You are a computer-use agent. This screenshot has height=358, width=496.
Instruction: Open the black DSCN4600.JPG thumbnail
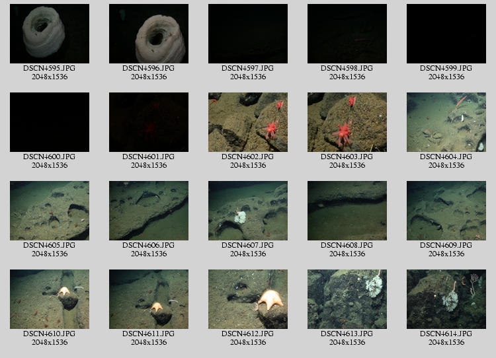tap(49, 122)
